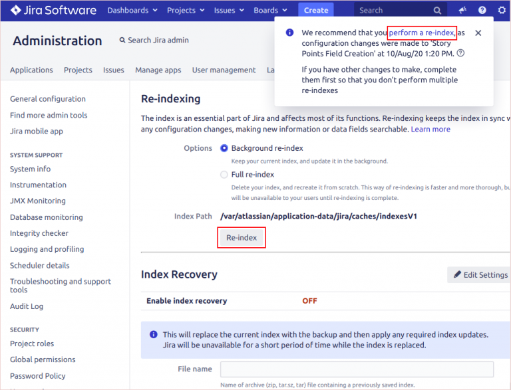511x390 pixels.
Task: Open Password Policy page
Action: click(37, 375)
